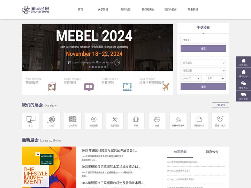Select the fifth banner carousel dot
Screen dimensions: 251x188
coord(102,67)
